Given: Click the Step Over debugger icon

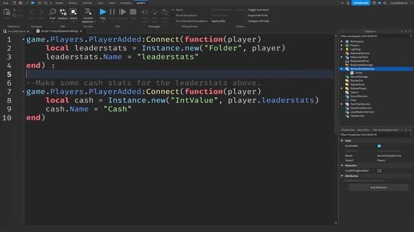Looking at the screenshot, I should pos(155,12).
